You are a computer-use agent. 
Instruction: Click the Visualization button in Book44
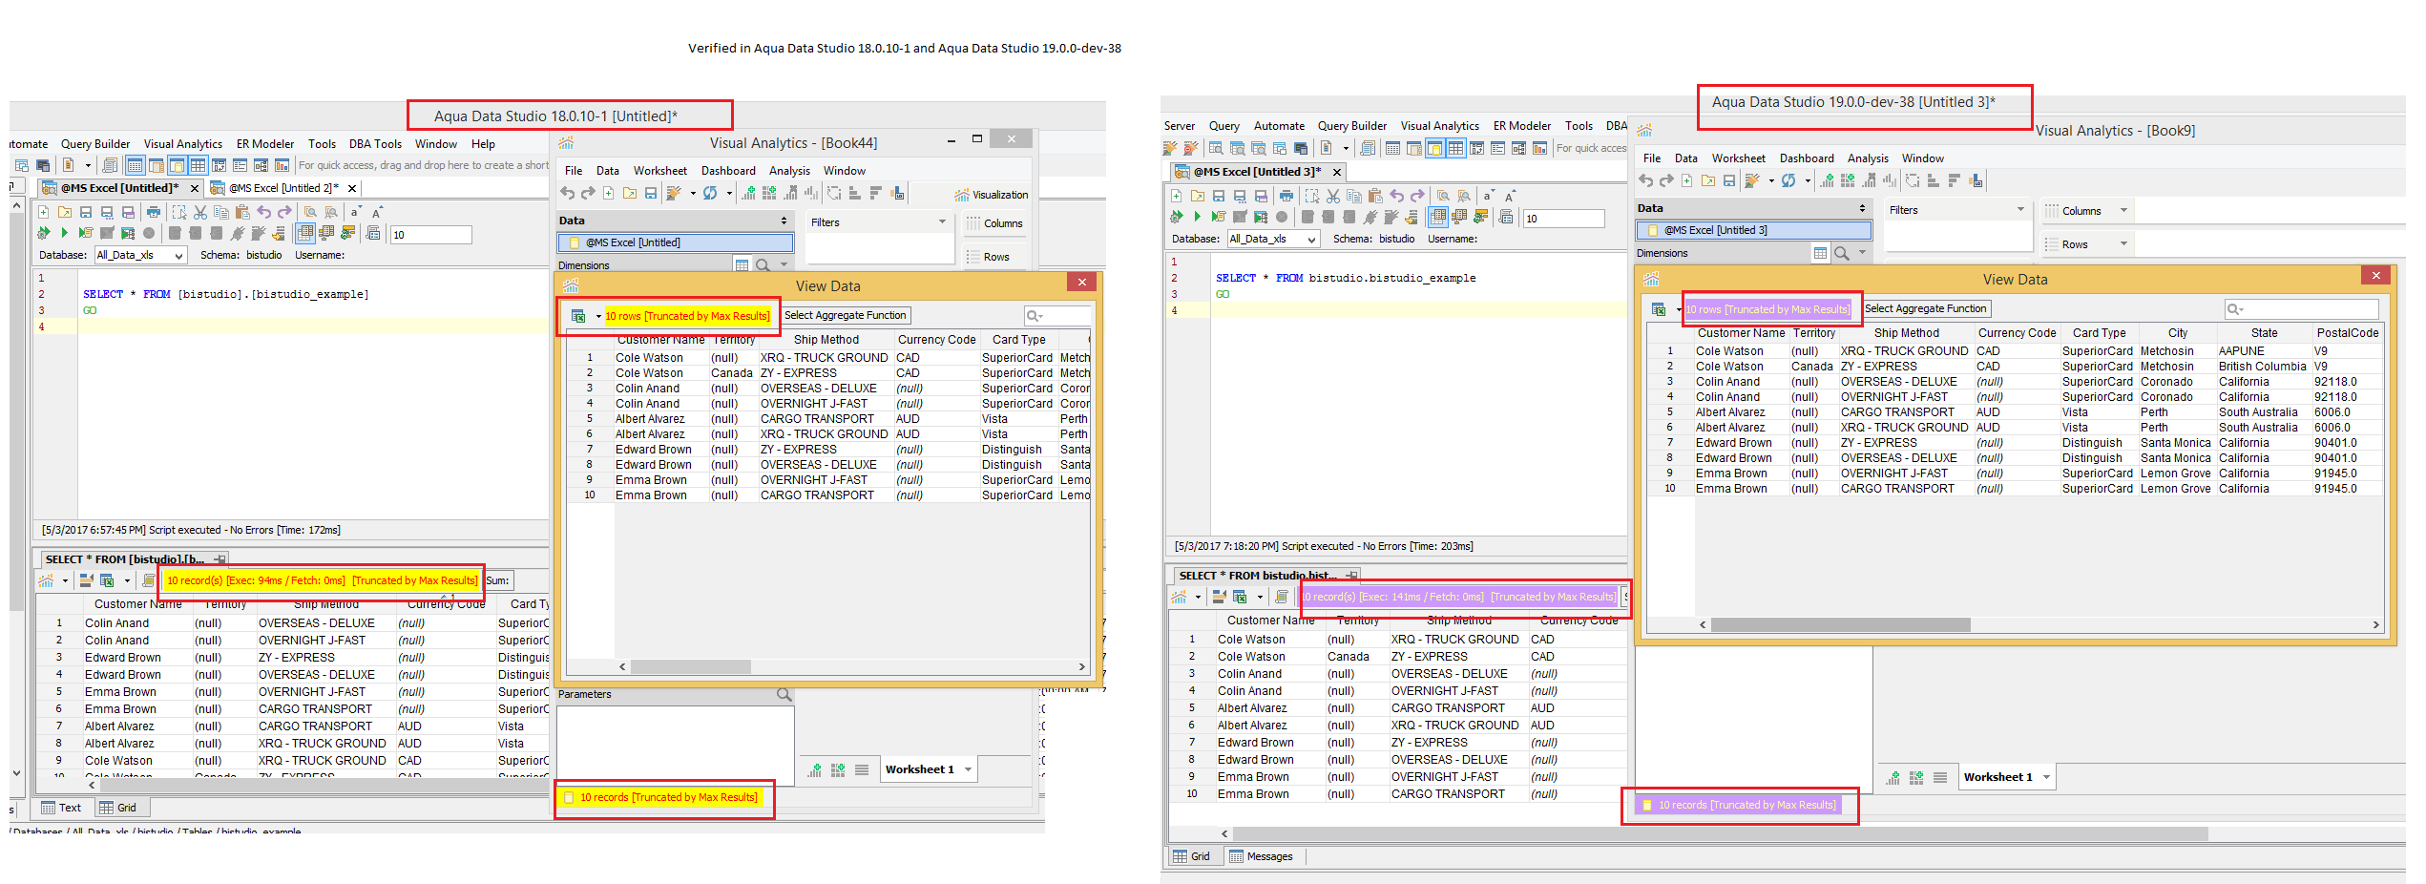[992, 195]
